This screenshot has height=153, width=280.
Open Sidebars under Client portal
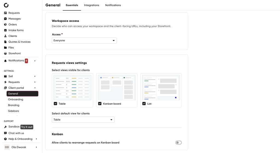click(13, 111)
